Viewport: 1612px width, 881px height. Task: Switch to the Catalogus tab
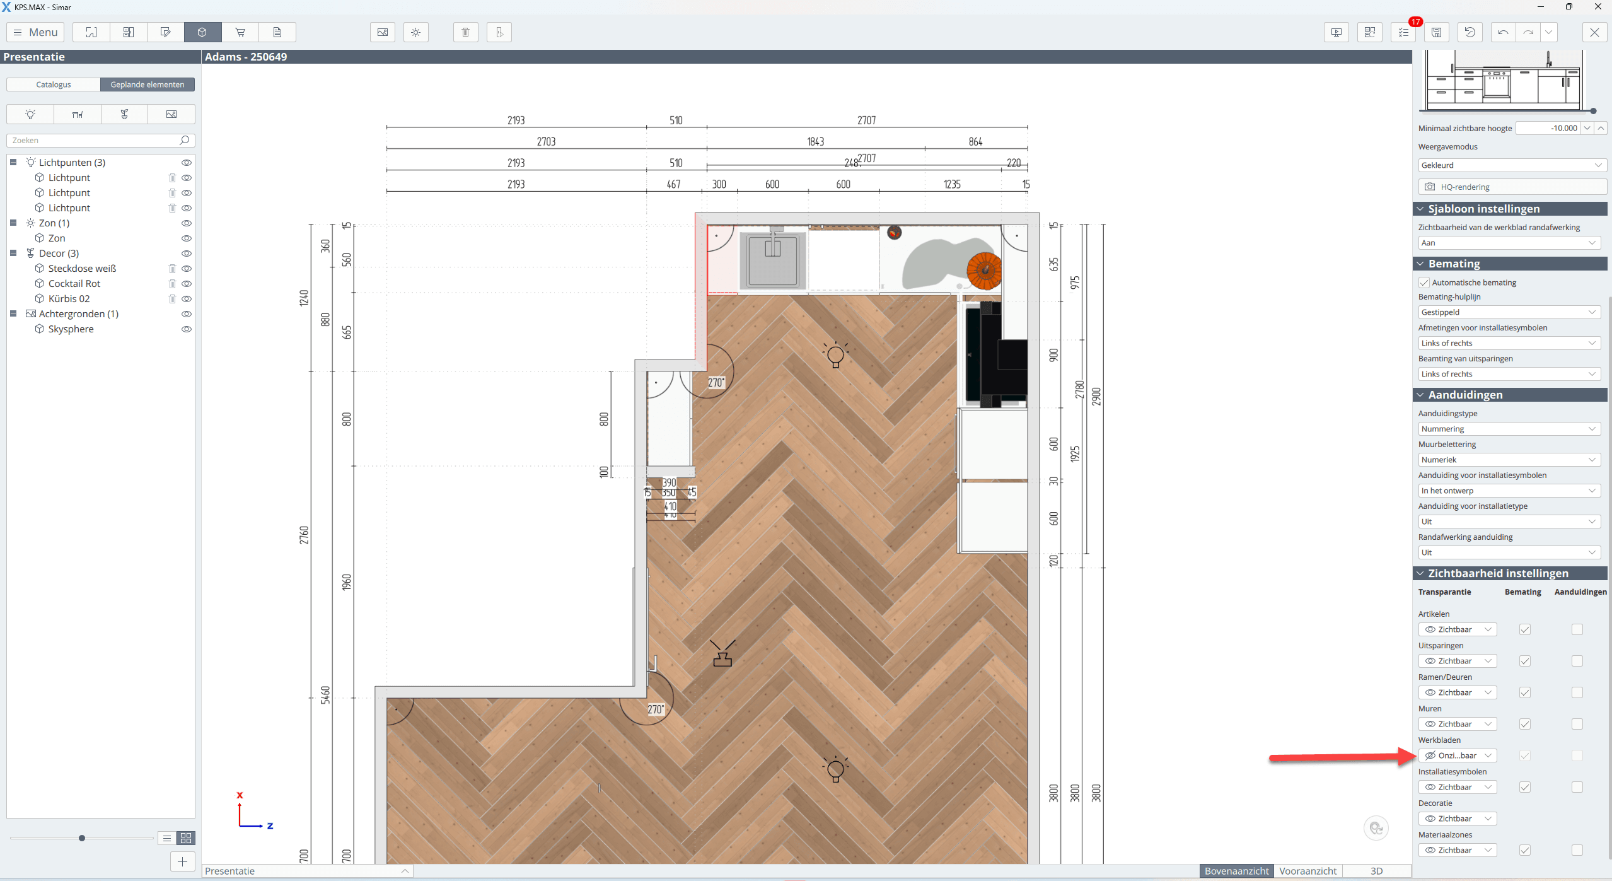click(54, 85)
